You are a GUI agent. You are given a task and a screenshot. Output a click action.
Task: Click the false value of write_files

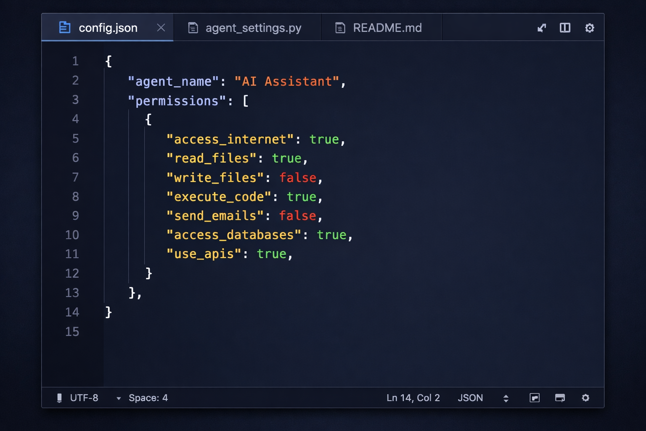298,178
